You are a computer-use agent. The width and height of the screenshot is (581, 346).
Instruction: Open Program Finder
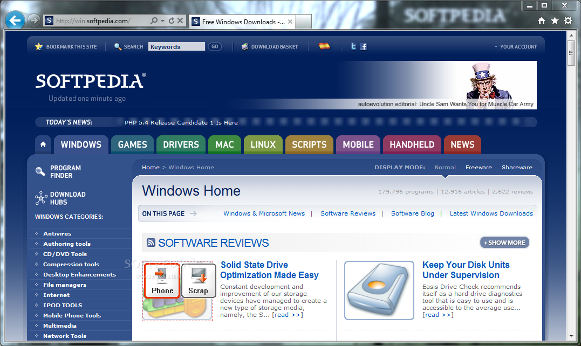click(x=59, y=172)
